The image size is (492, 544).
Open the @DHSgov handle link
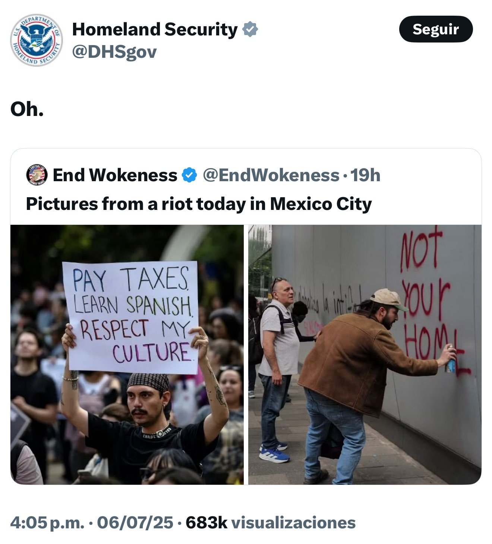(114, 52)
